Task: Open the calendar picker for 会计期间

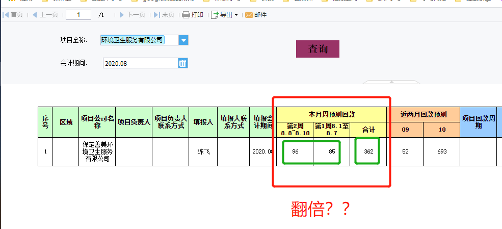Action: pyautogui.click(x=183, y=63)
